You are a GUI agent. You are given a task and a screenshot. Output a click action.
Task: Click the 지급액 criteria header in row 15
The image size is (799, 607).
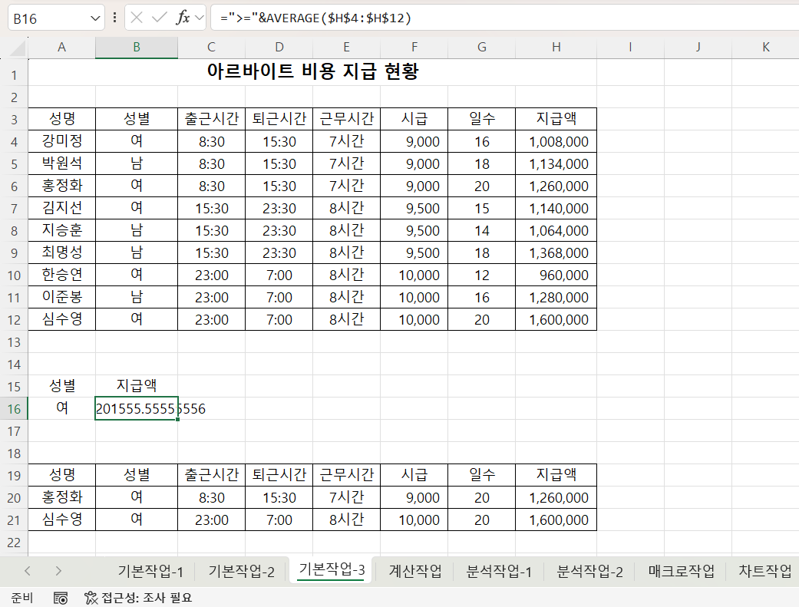pos(137,386)
